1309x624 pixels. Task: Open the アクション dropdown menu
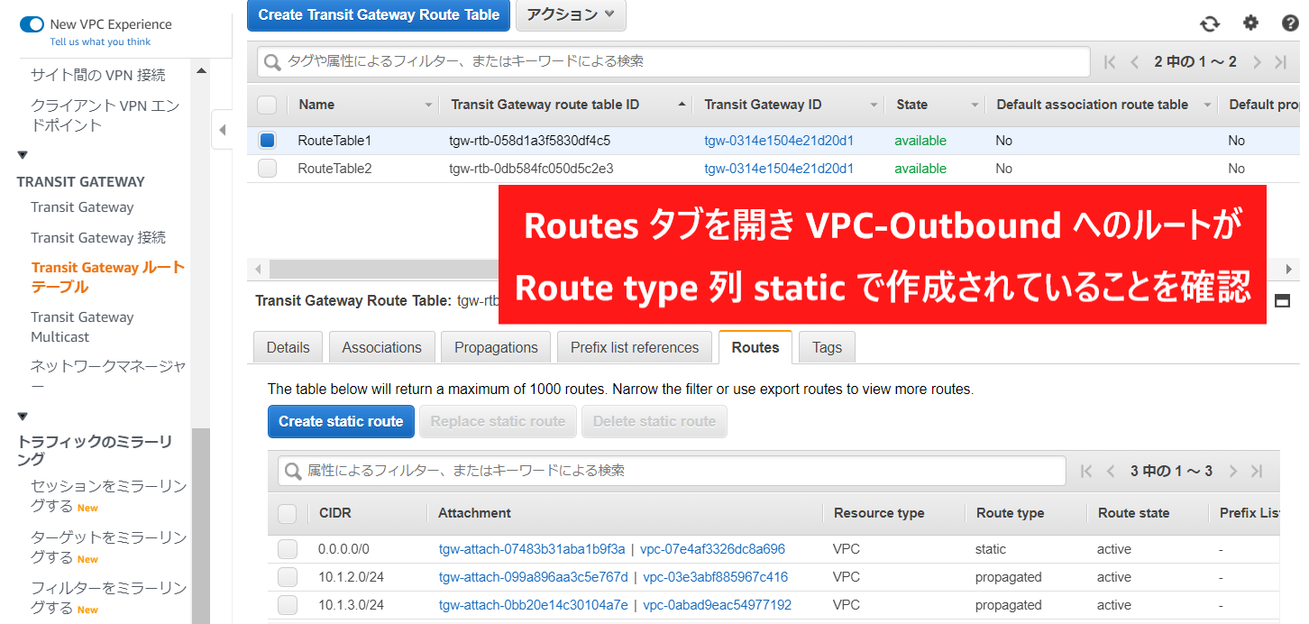[x=571, y=14]
